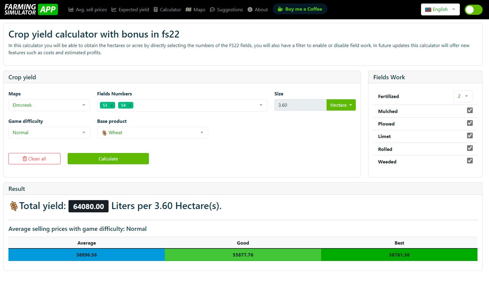The height and width of the screenshot is (292, 489).
Task: Click the US flag icon in the language selector
Action: (x=428, y=10)
